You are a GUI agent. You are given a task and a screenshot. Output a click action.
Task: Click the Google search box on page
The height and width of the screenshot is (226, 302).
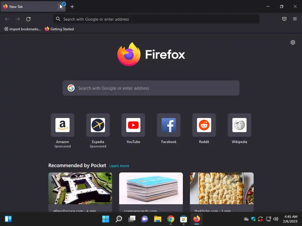click(x=151, y=88)
